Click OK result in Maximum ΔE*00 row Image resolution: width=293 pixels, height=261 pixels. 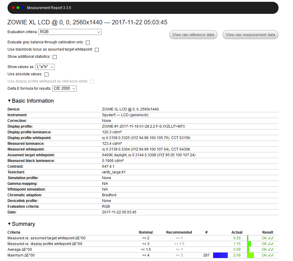point(268,255)
